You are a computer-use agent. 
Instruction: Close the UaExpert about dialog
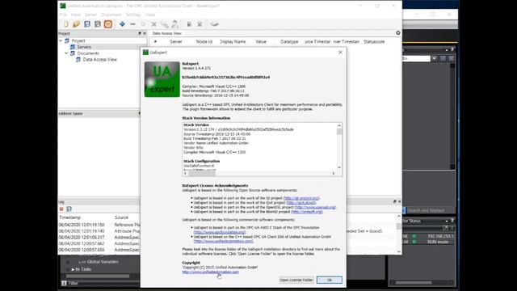(340, 52)
